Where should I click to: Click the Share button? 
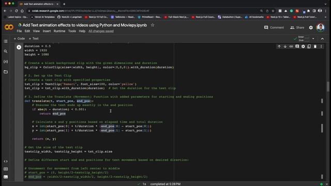pyautogui.click(x=297, y=27)
